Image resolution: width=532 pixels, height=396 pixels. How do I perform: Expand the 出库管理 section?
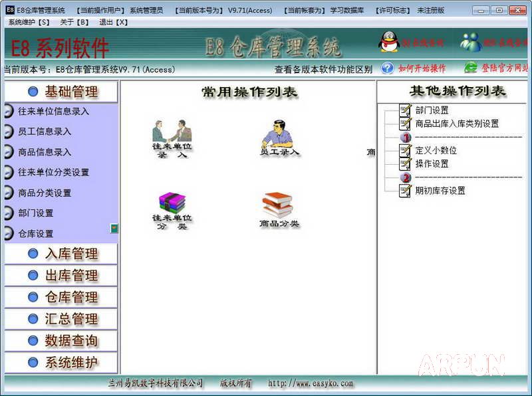pos(61,275)
